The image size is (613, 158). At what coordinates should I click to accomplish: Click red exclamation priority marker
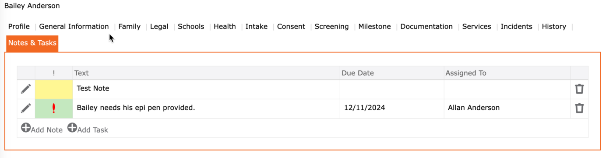click(54, 108)
